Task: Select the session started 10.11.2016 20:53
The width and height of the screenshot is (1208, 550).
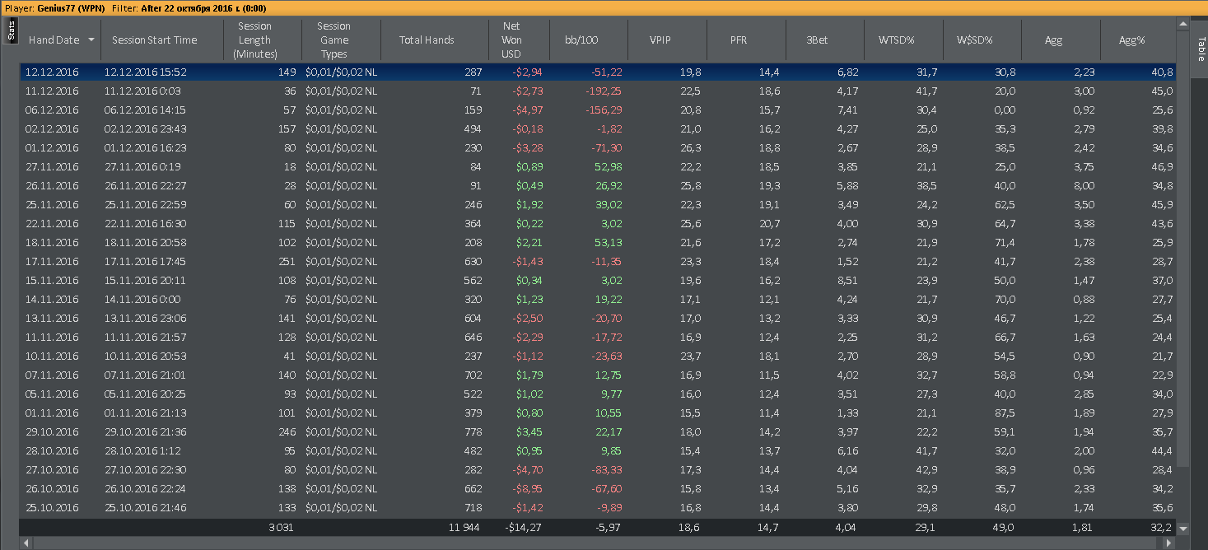Action: (x=598, y=357)
